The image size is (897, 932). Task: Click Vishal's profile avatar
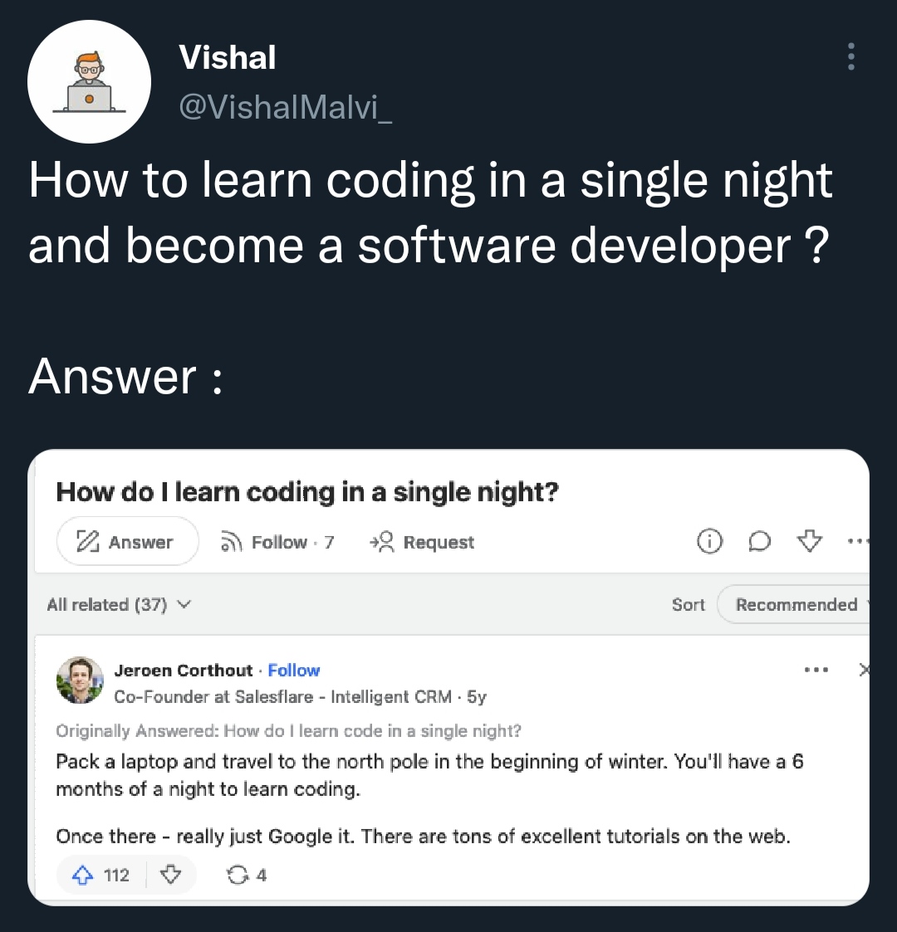pyautogui.click(x=89, y=82)
